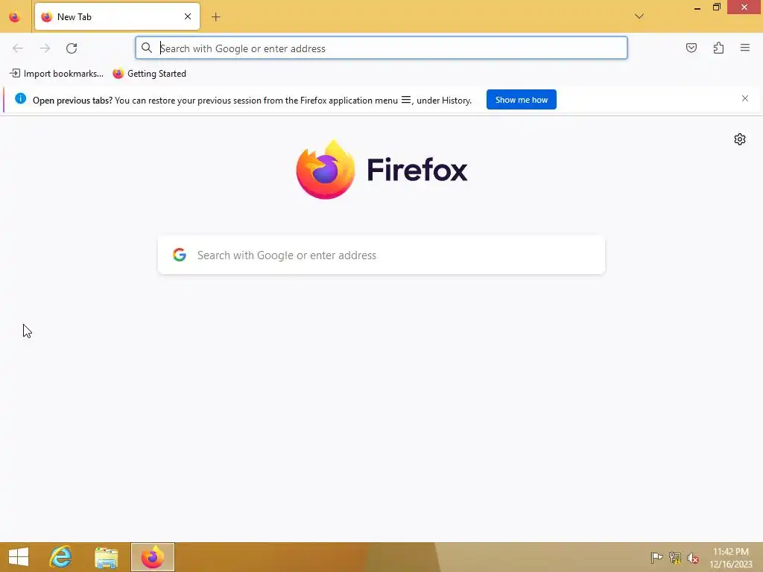Open network status tray icon

coord(675,557)
